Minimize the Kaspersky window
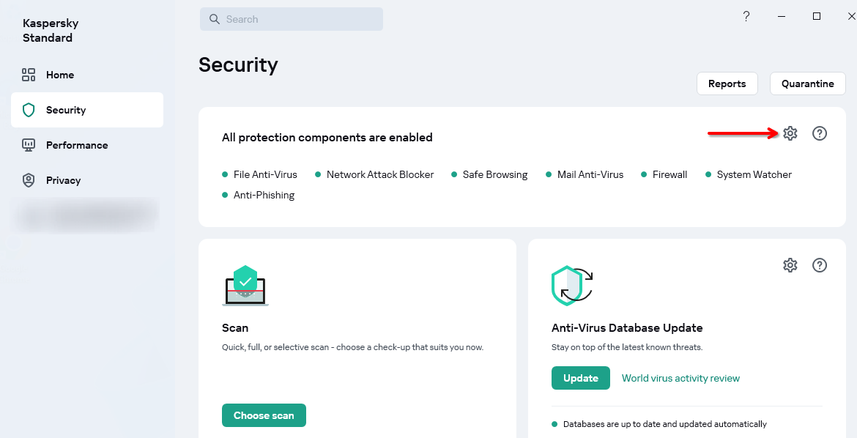857x438 pixels. pyautogui.click(x=782, y=16)
